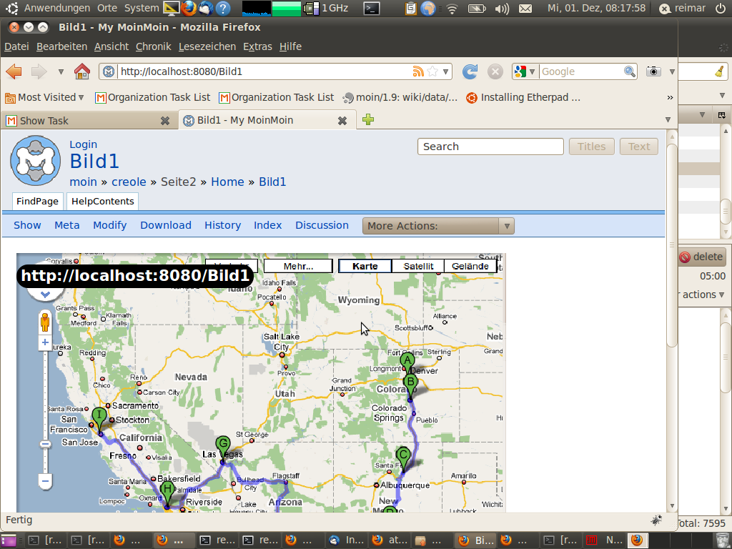Expand the More Actions dropdown
The height and width of the screenshot is (549, 732).
(x=438, y=226)
